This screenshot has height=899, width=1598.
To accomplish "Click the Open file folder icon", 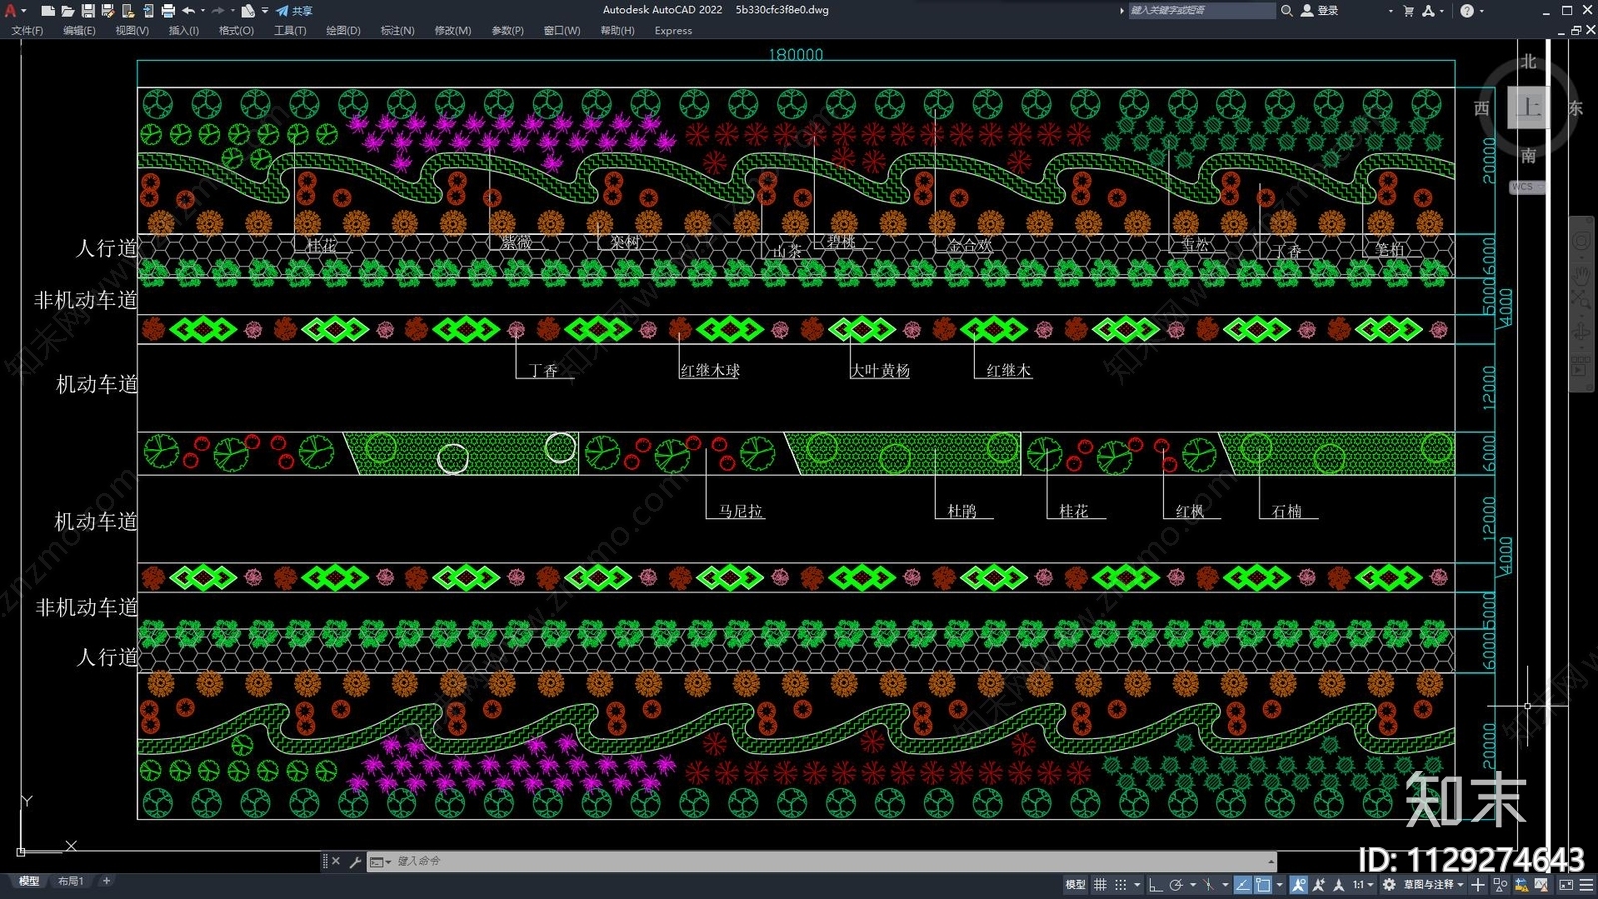I will pyautogui.click(x=67, y=11).
